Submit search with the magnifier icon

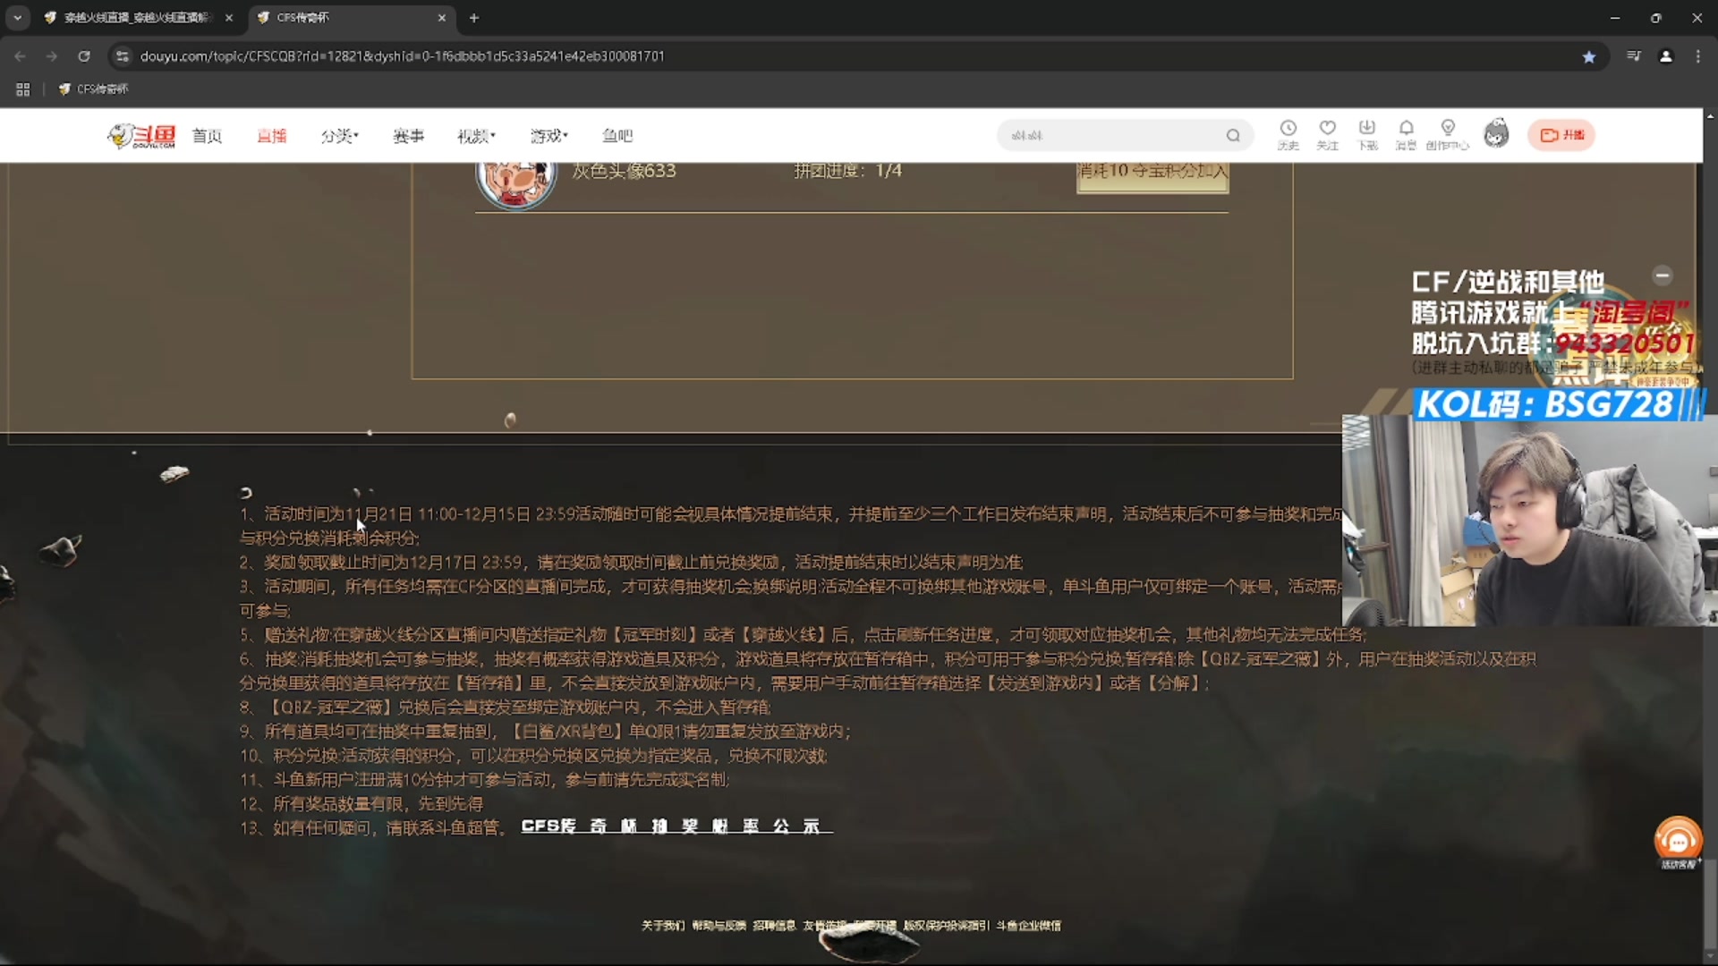(x=1233, y=135)
